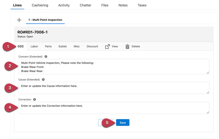Click info icon beside Concern (Extended)
This screenshot has width=219, height=139.
(x=46, y=57)
